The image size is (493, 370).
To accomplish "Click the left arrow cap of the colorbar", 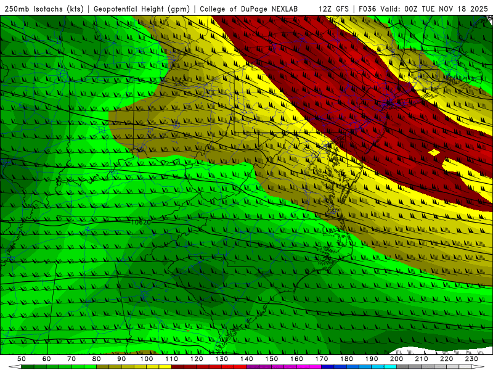I will point(15,366).
